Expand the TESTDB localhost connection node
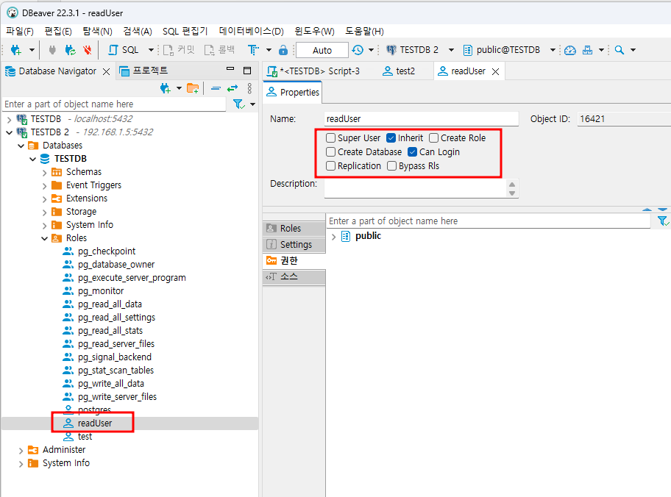This screenshot has height=497, width=671. point(9,119)
